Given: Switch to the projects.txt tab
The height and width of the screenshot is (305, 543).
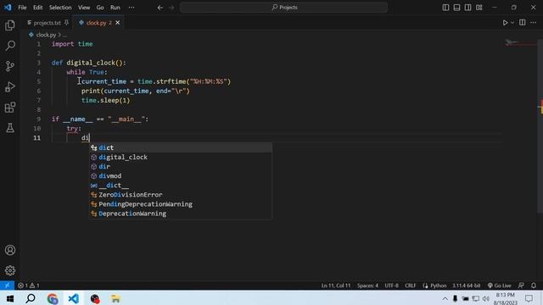Looking at the screenshot, I should pyautogui.click(x=47, y=23).
